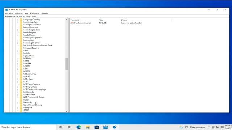Click the MTF folder icon
232x130 pixels.
21,82
